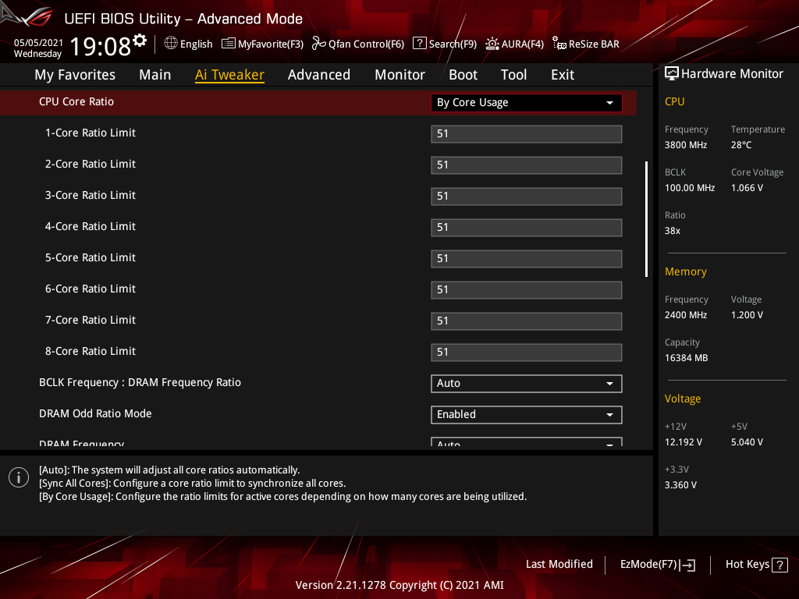Click the Search(F9) question icon
799x599 pixels.
click(419, 44)
